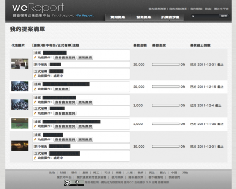Open 我的捐款清單 link
236x189 pixels.
point(178,9)
